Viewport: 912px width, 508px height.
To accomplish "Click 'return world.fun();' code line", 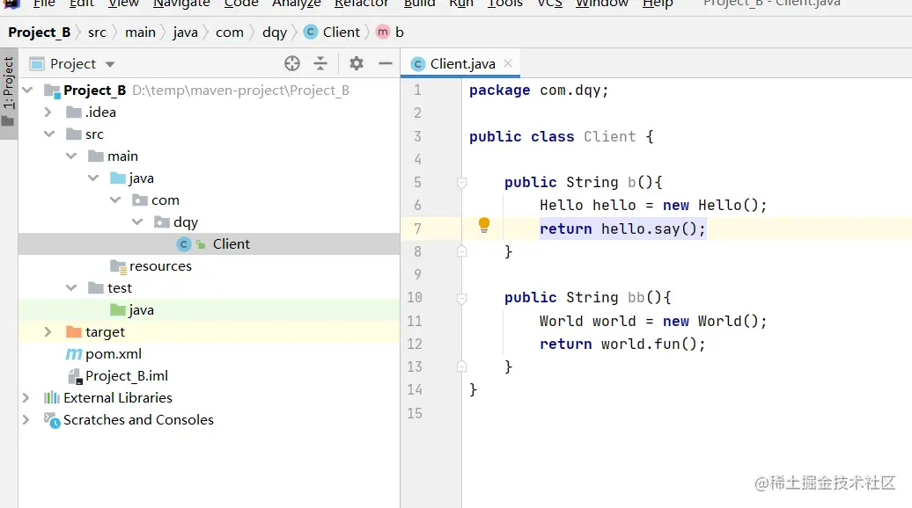I will pyautogui.click(x=622, y=344).
